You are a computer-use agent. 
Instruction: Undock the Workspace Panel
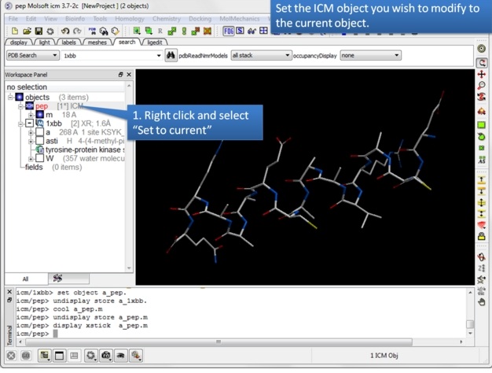point(121,75)
